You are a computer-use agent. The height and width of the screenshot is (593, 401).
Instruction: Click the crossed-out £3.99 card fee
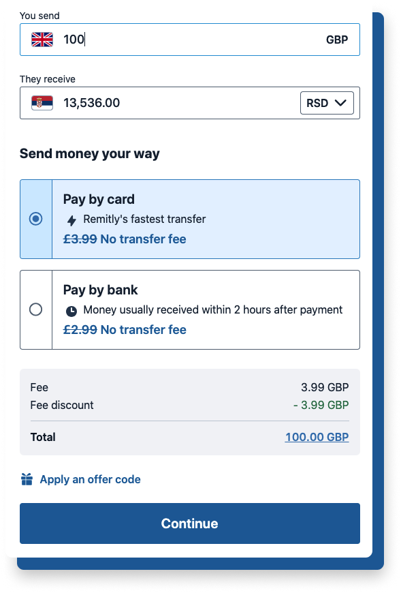click(80, 239)
